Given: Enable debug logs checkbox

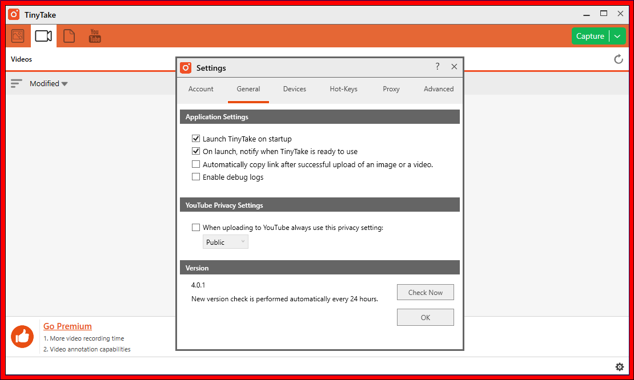Looking at the screenshot, I should 196,176.
